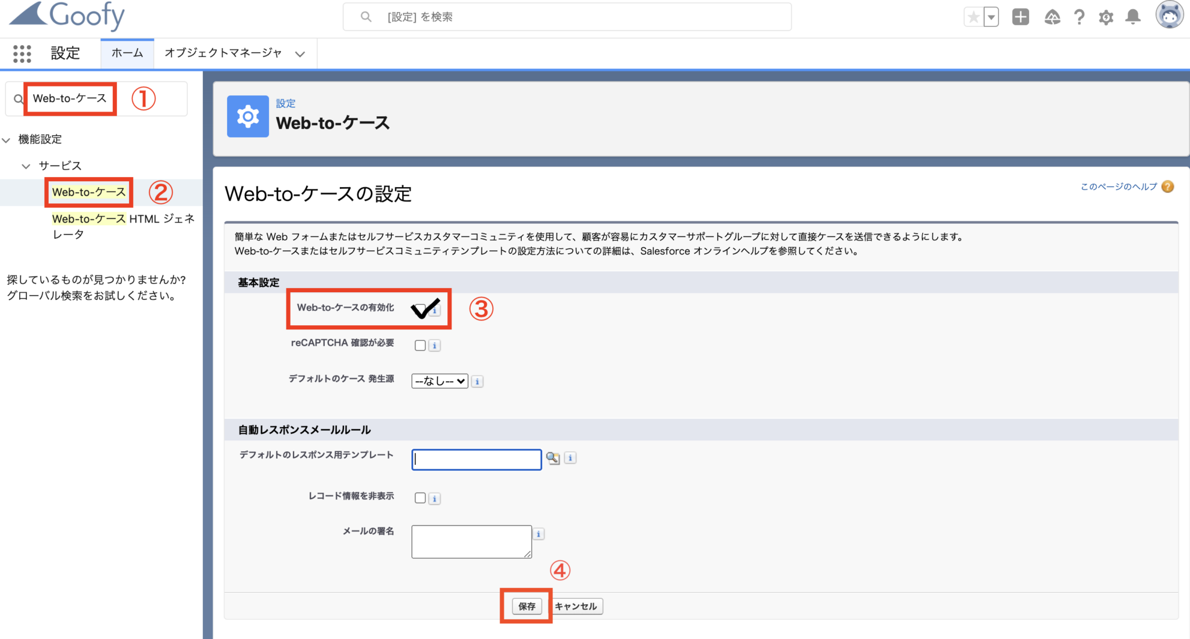This screenshot has width=1190, height=639.
Task: Click the Salesforce Help question mark icon
Action: (1079, 17)
